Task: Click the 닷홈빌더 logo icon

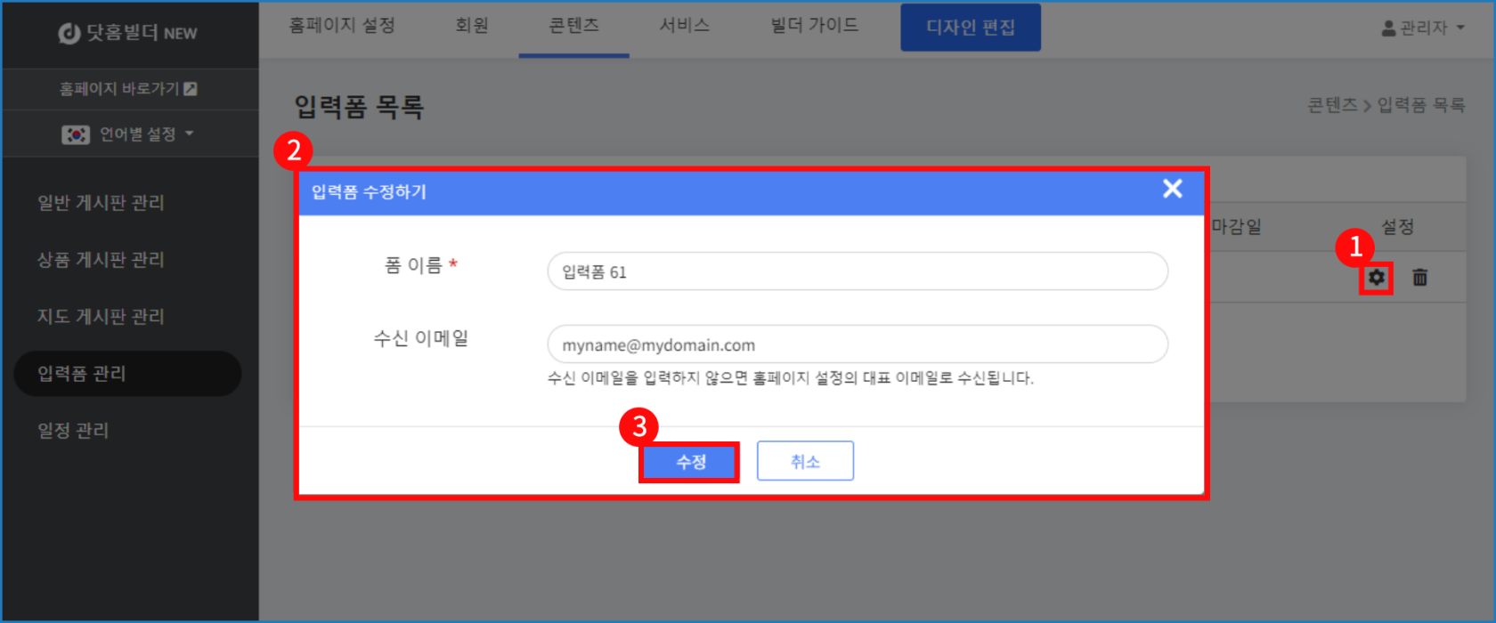Action: (69, 34)
